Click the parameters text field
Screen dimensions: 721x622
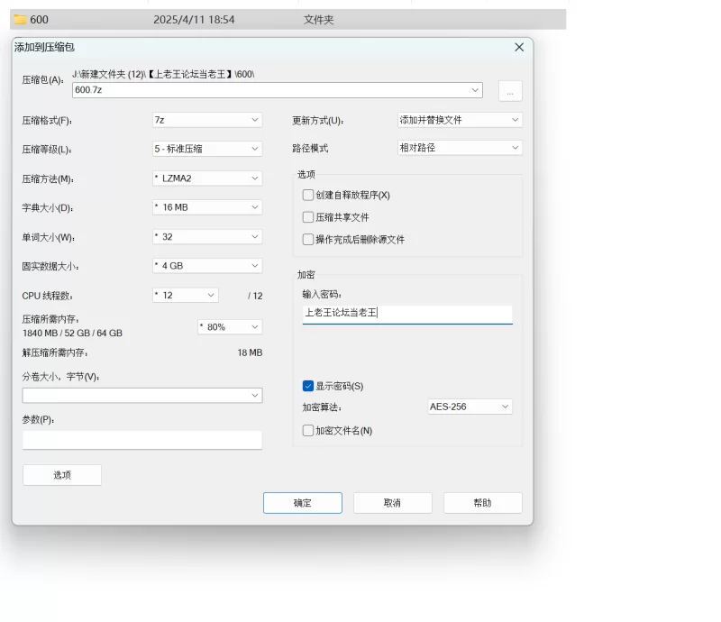(x=142, y=440)
